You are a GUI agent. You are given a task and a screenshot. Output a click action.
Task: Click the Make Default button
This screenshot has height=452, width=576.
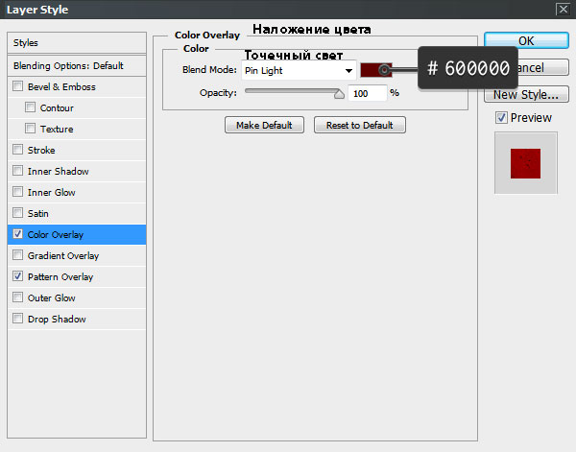pos(264,125)
